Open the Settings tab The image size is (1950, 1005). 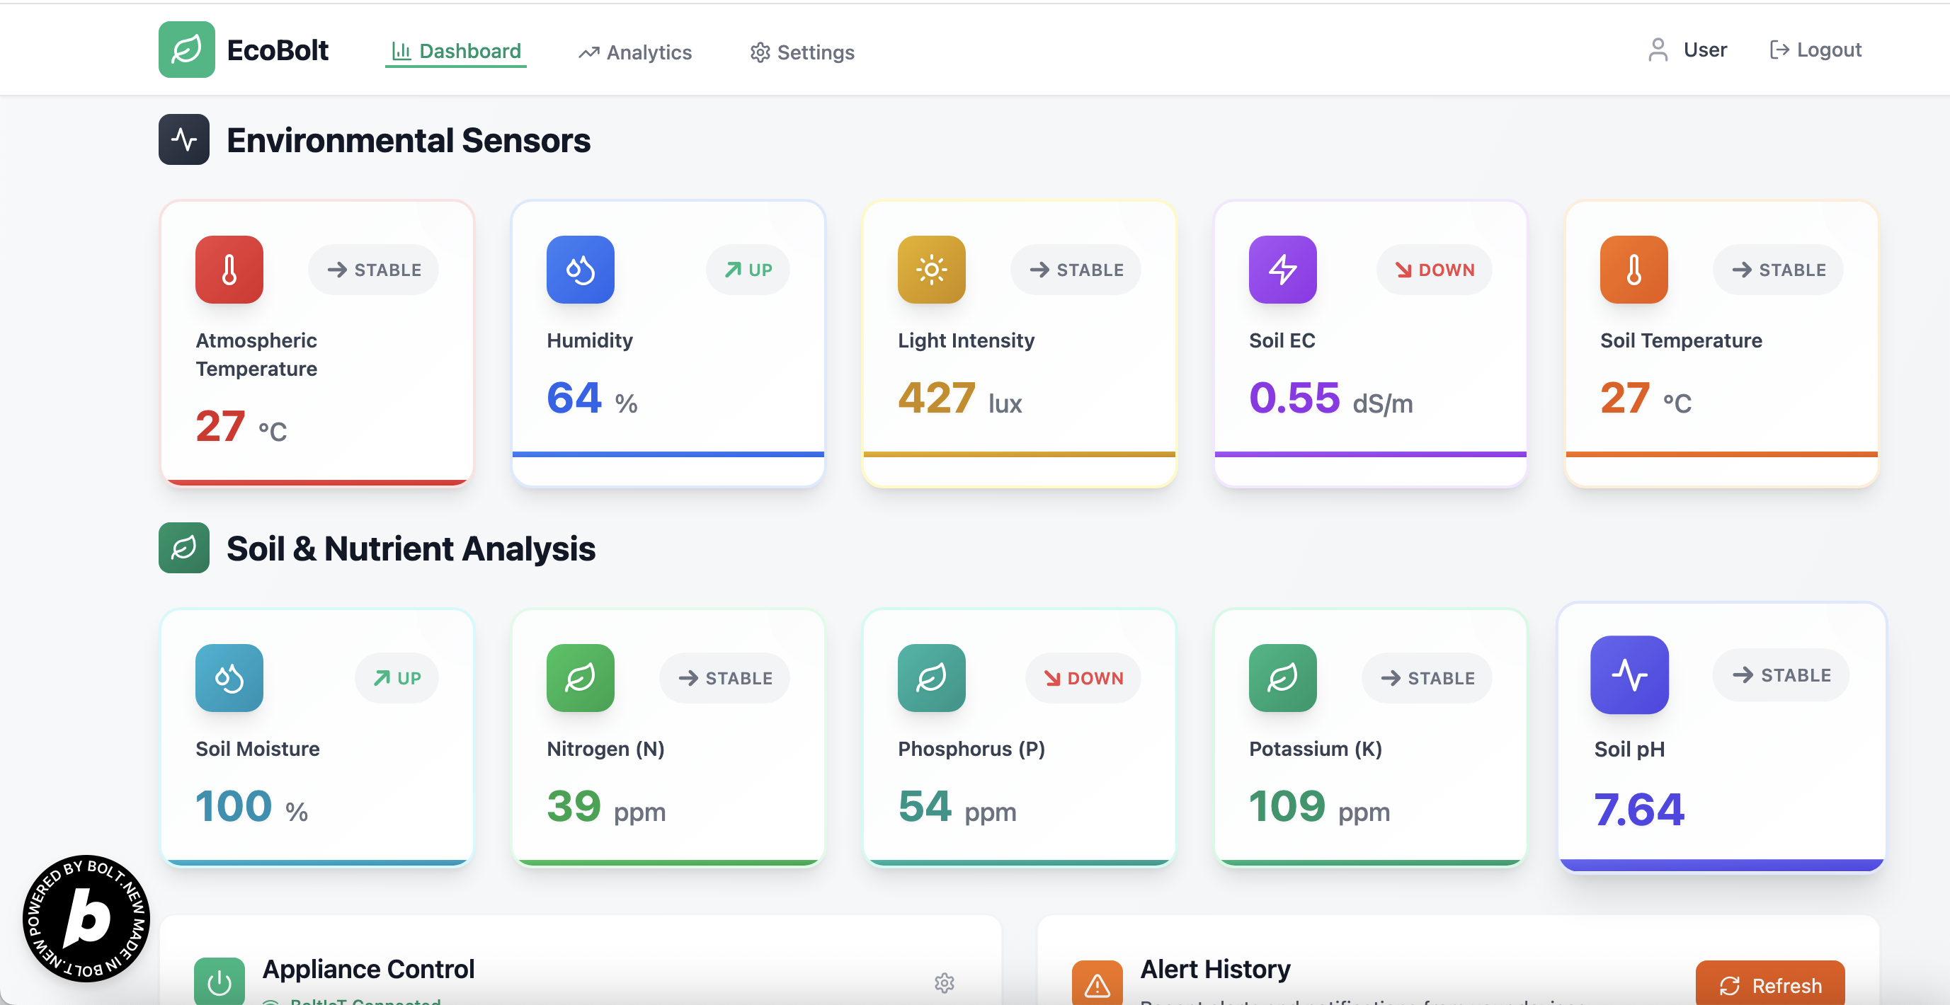pyautogui.click(x=802, y=52)
